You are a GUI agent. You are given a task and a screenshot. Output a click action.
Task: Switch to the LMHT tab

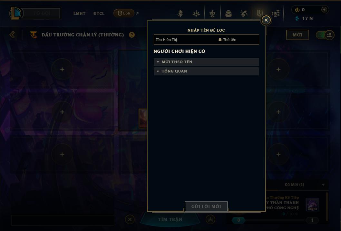coord(79,14)
